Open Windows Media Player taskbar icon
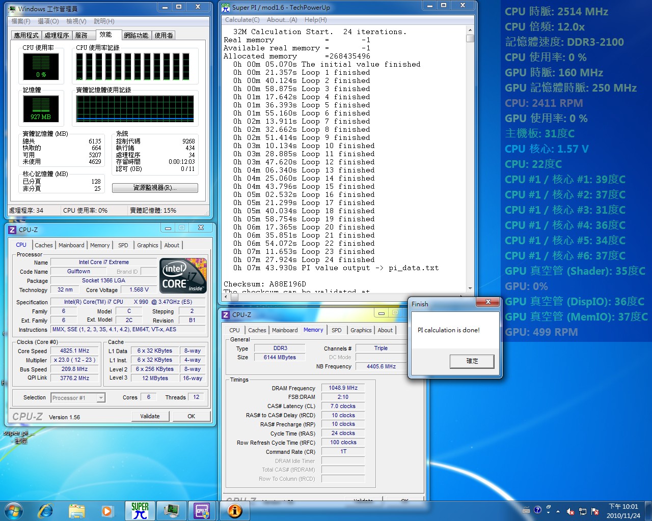This screenshot has height=521, width=652. pos(107,510)
